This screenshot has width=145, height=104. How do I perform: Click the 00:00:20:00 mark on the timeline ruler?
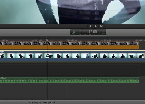[37, 40]
